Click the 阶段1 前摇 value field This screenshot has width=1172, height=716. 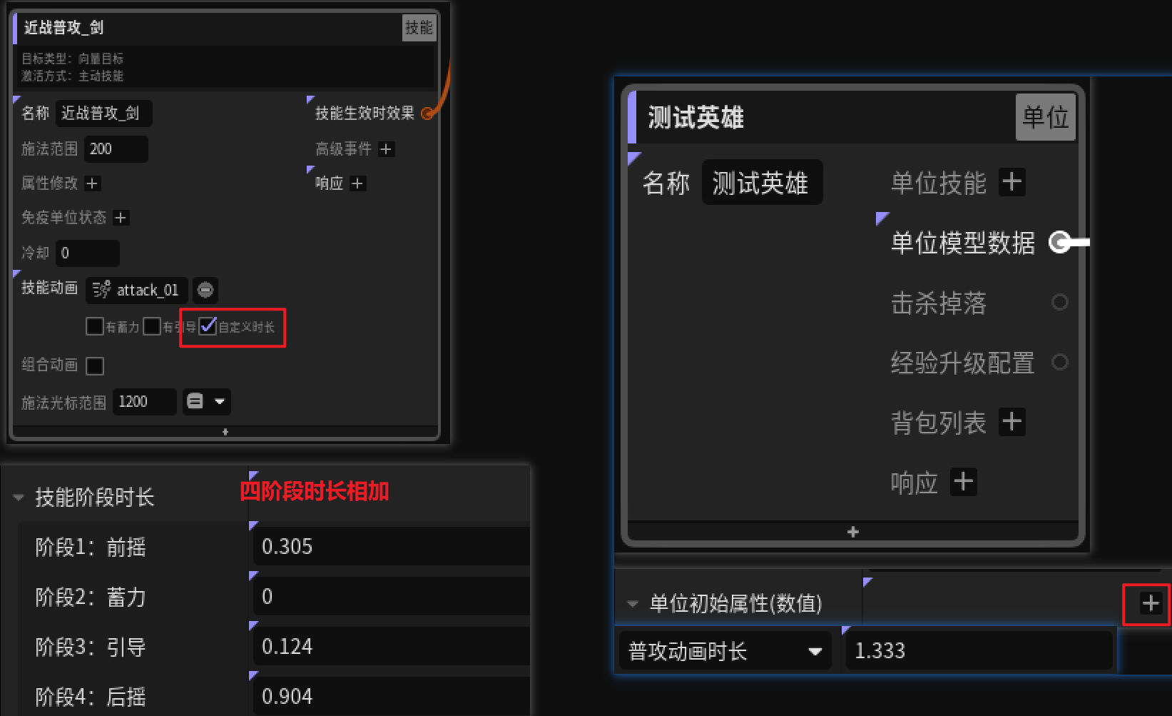click(x=391, y=547)
